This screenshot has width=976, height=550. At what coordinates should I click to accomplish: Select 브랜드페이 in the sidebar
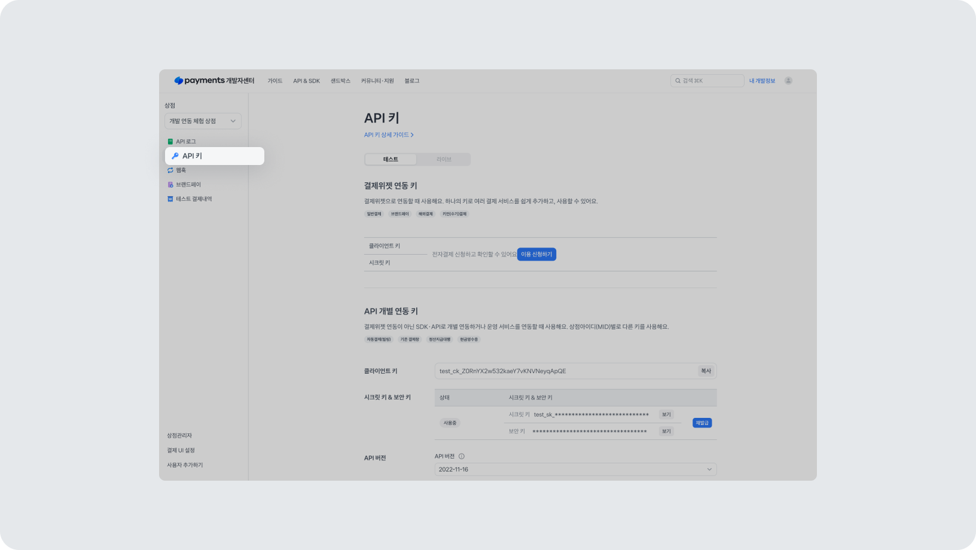(x=188, y=185)
